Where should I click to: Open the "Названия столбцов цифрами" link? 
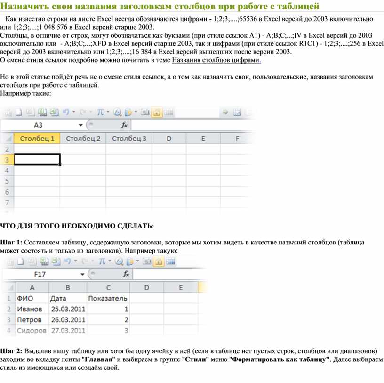click(x=216, y=60)
